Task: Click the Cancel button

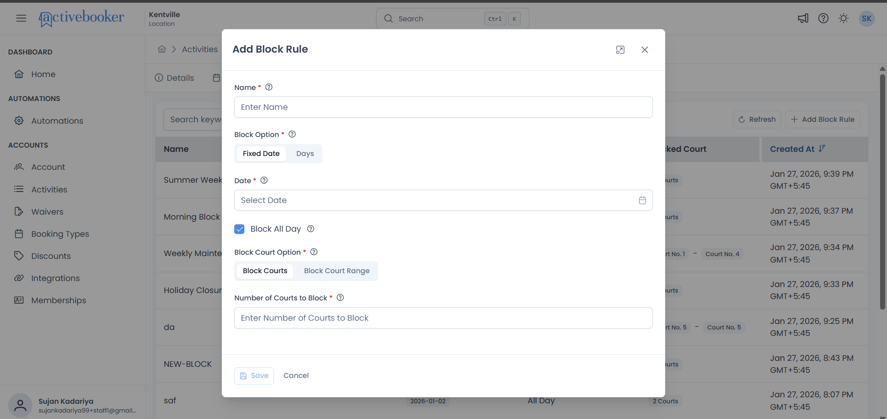Action: click(296, 376)
